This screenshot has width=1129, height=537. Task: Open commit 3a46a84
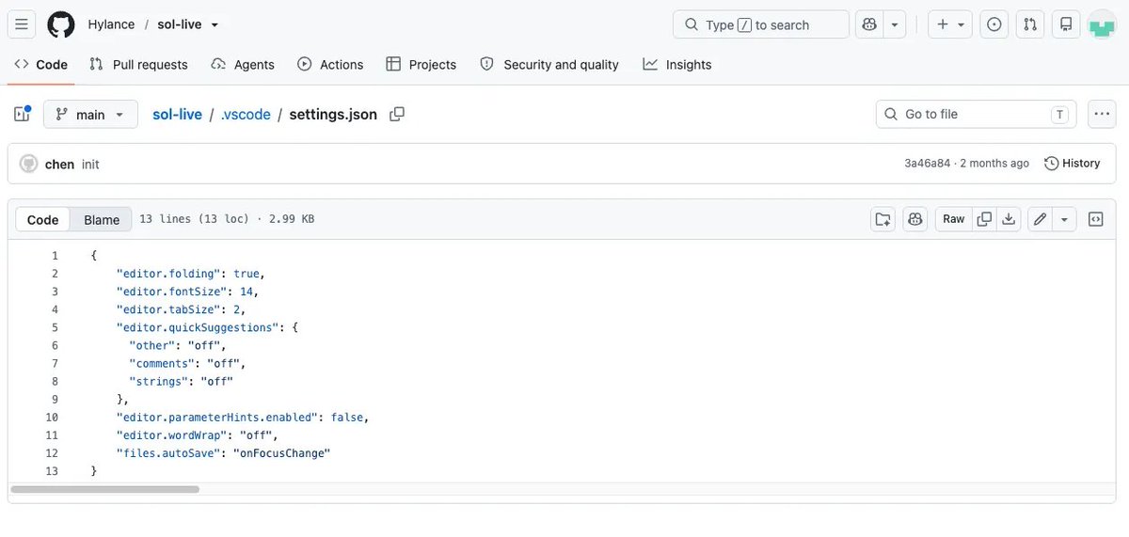pyautogui.click(x=927, y=164)
